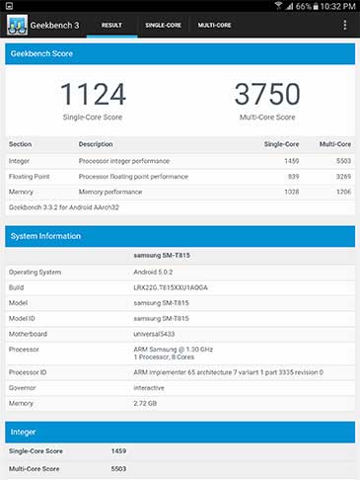Tap the Multi-Core column header
The height and width of the screenshot is (480, 360).
coord(335,144)
